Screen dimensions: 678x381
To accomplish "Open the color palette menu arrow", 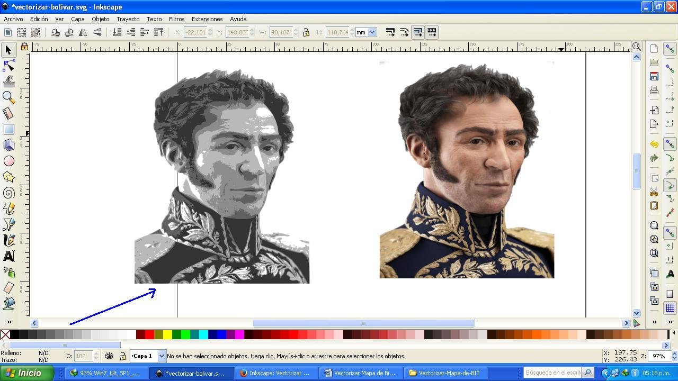I will pos(674,334).
